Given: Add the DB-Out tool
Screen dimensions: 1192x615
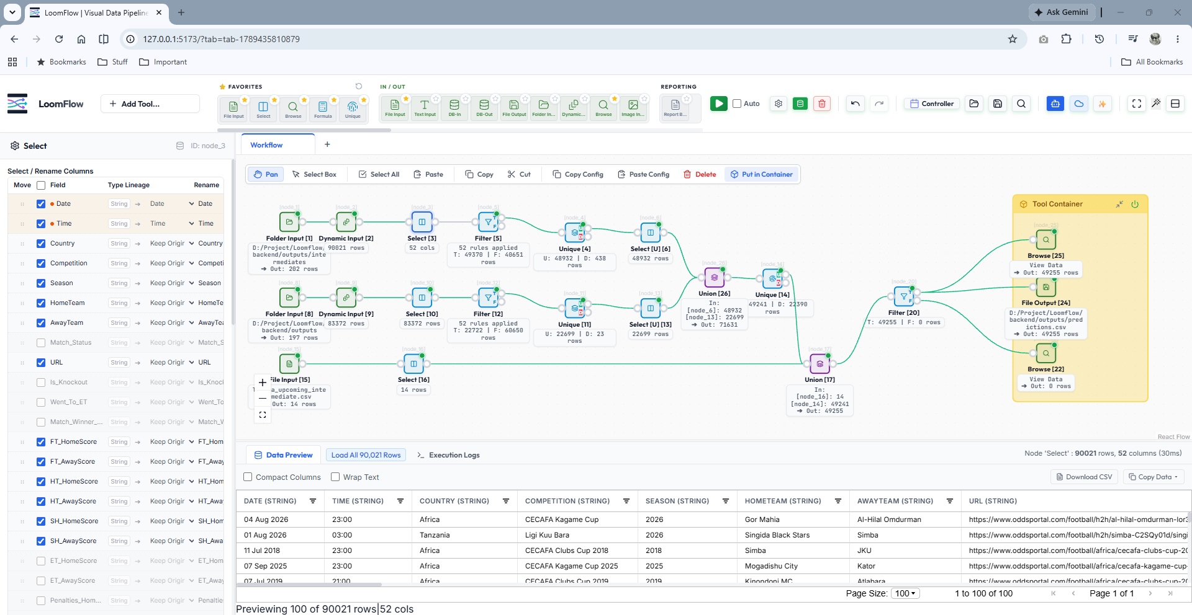Looking at the screenshot, I should tap(484, 108).
